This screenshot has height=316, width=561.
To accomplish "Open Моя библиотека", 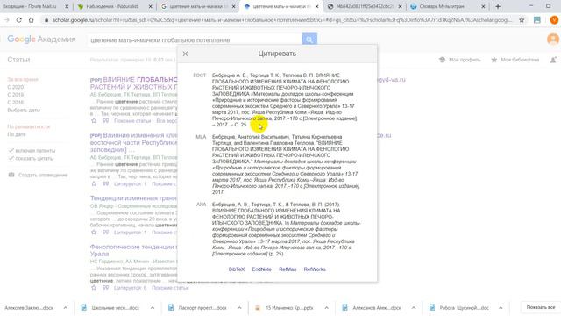I will pyautogui.click(x=515, y=60).
